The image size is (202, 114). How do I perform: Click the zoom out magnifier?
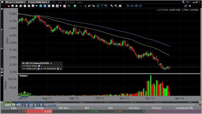116,6
